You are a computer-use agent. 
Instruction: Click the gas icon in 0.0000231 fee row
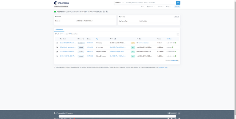click(173, 47)
